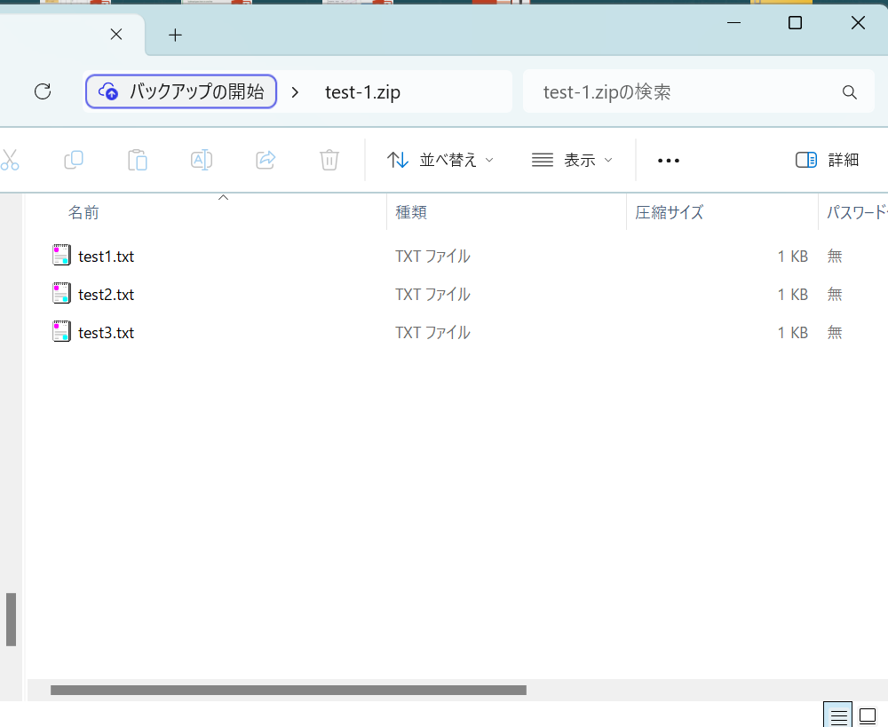The width and height of the screenshot is (888, 727).
Task: Click the 1 KB size of test2.txt
Action: coord(793,295)
